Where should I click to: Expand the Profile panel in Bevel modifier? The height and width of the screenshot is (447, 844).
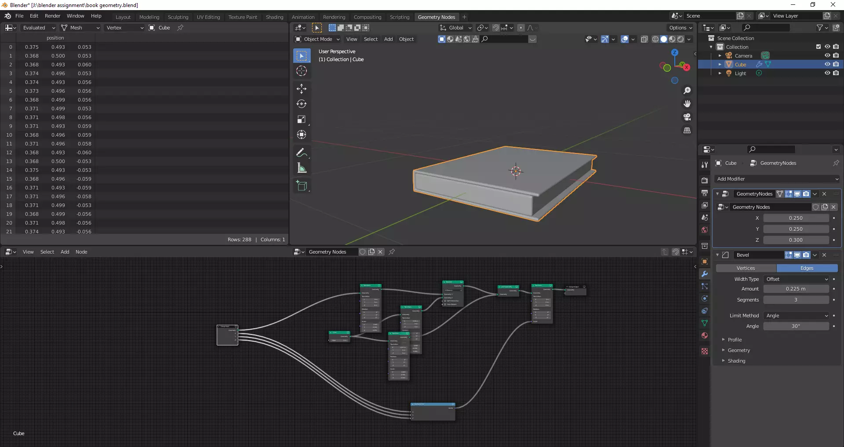(735, 340)
